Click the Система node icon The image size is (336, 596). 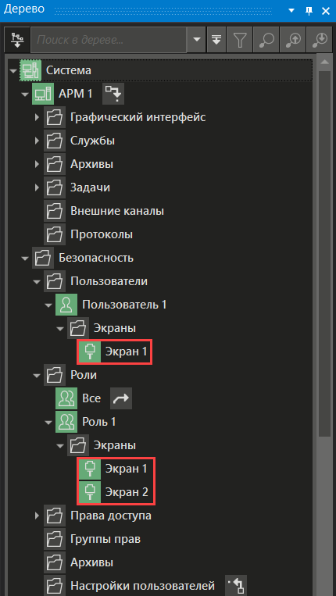point(30,70)
